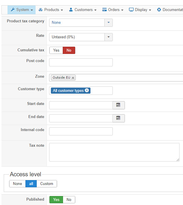
Task: Open the Rate dropdown arrow
Action: point(108,37)
